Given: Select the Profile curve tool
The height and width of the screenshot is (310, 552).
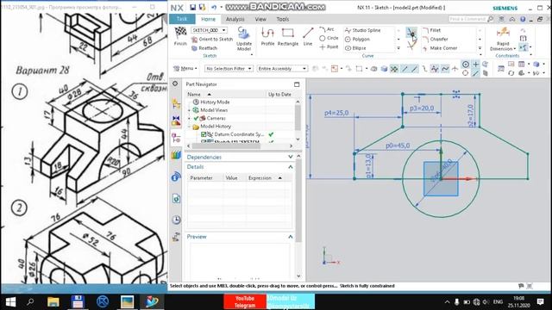Looking at the screenshot, I should (x=267, y=36).
